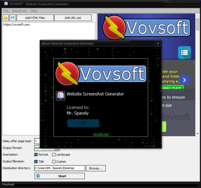The width and height of the screenshot is (201, 188).
Task: Open the Advanced menu
Action: [19, 11]
